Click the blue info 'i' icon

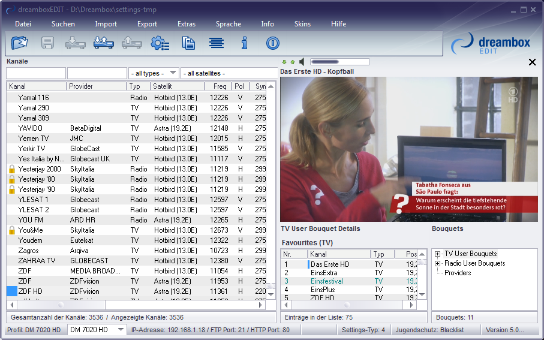click(245, 43)
